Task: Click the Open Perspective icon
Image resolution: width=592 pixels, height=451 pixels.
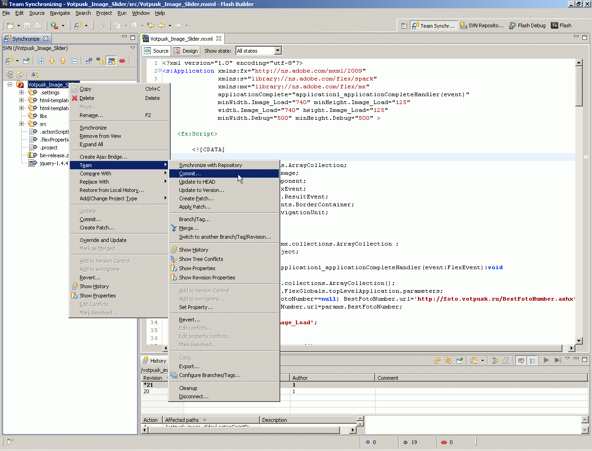Action: tap(404, 25)
